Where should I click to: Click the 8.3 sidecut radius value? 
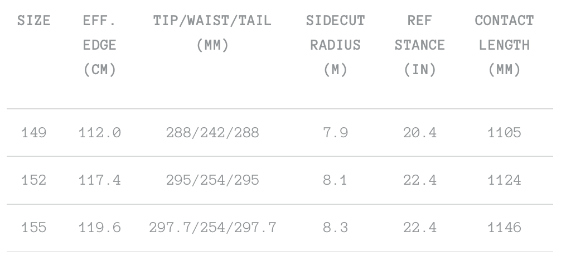click(x=336, y=228)
